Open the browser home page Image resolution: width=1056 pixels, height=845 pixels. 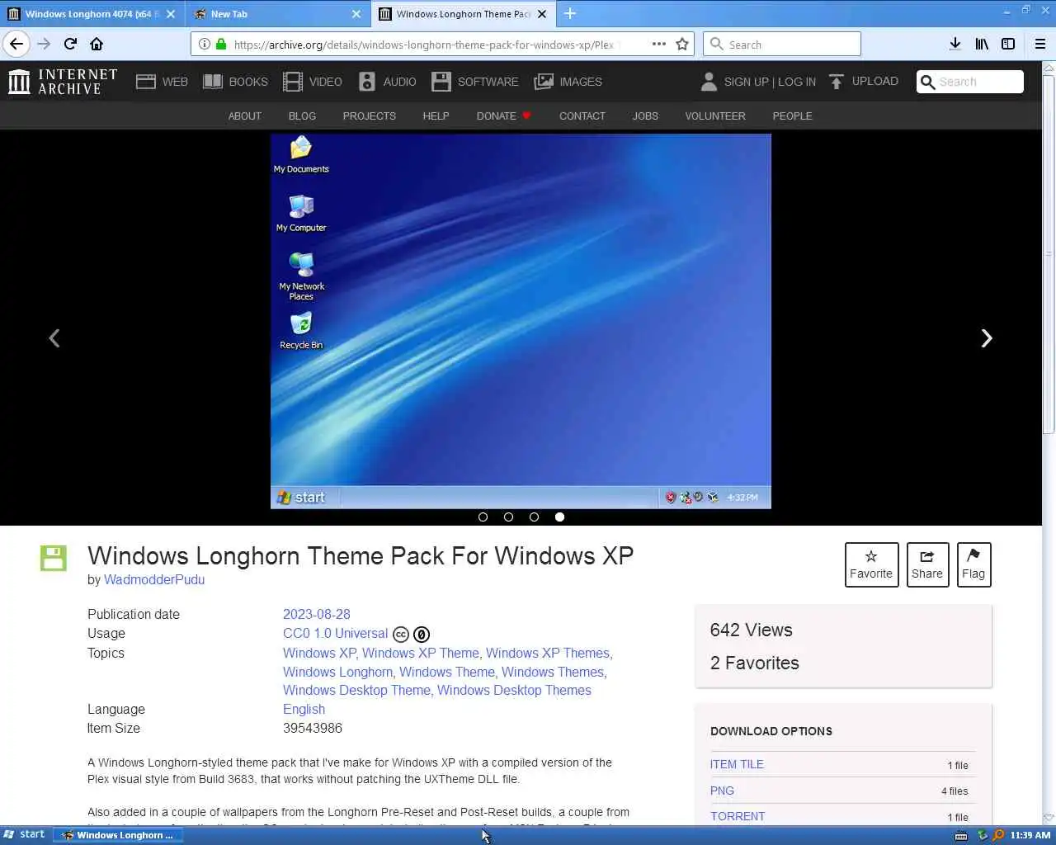[97, 44]
